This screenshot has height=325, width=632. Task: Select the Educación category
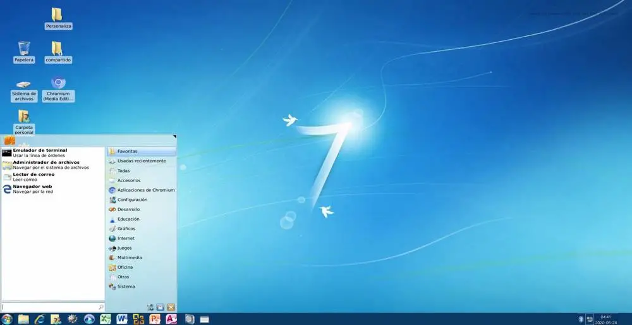click(x=142, y=219)
